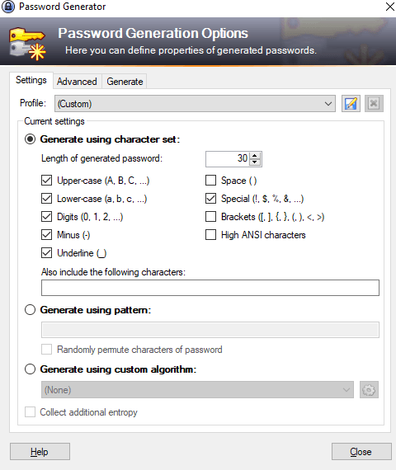Click the save profile pencil icon
Viewport: 396px width, 470px height.
351,104
